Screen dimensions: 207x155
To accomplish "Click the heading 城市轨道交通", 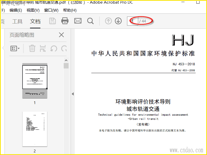I will point(143,109).
